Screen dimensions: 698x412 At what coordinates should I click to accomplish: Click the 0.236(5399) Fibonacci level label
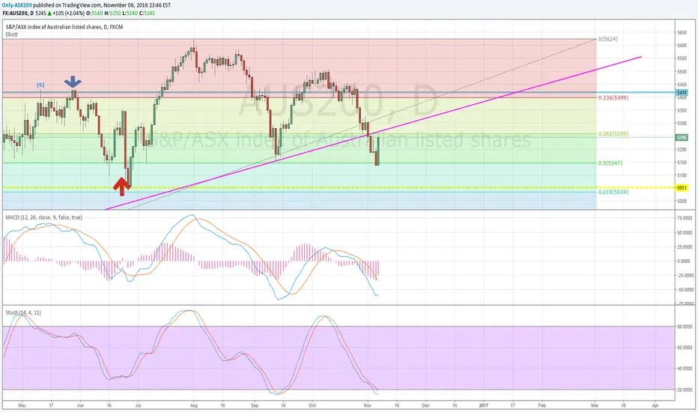coord(613,97)
